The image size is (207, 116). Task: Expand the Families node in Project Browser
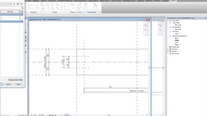pos(168,49)
